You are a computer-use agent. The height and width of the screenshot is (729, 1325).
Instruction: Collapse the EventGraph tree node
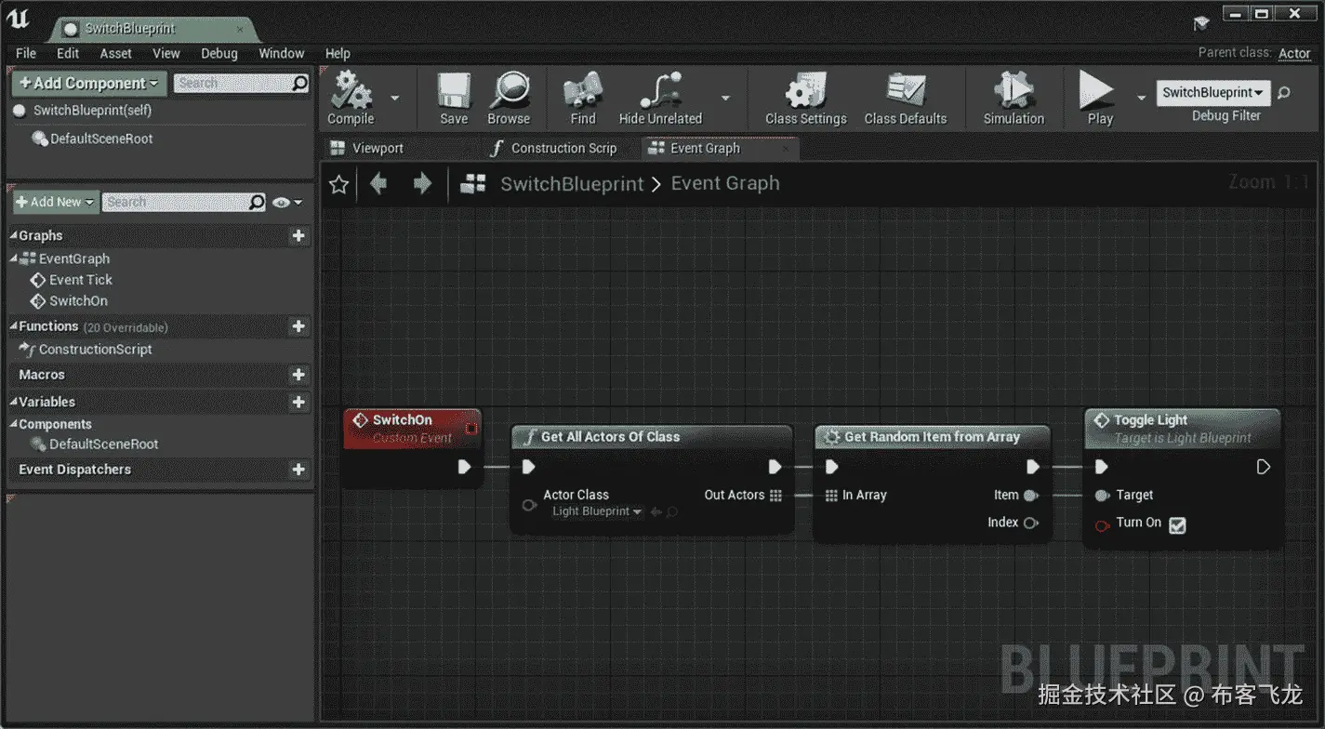(14, 258)
